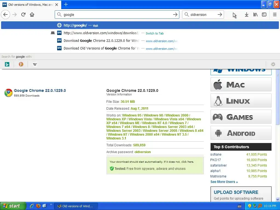The image size is (280, 210).
Task: Open the Google Chrome 22.0.1229.0 title link
Action: 40,91
